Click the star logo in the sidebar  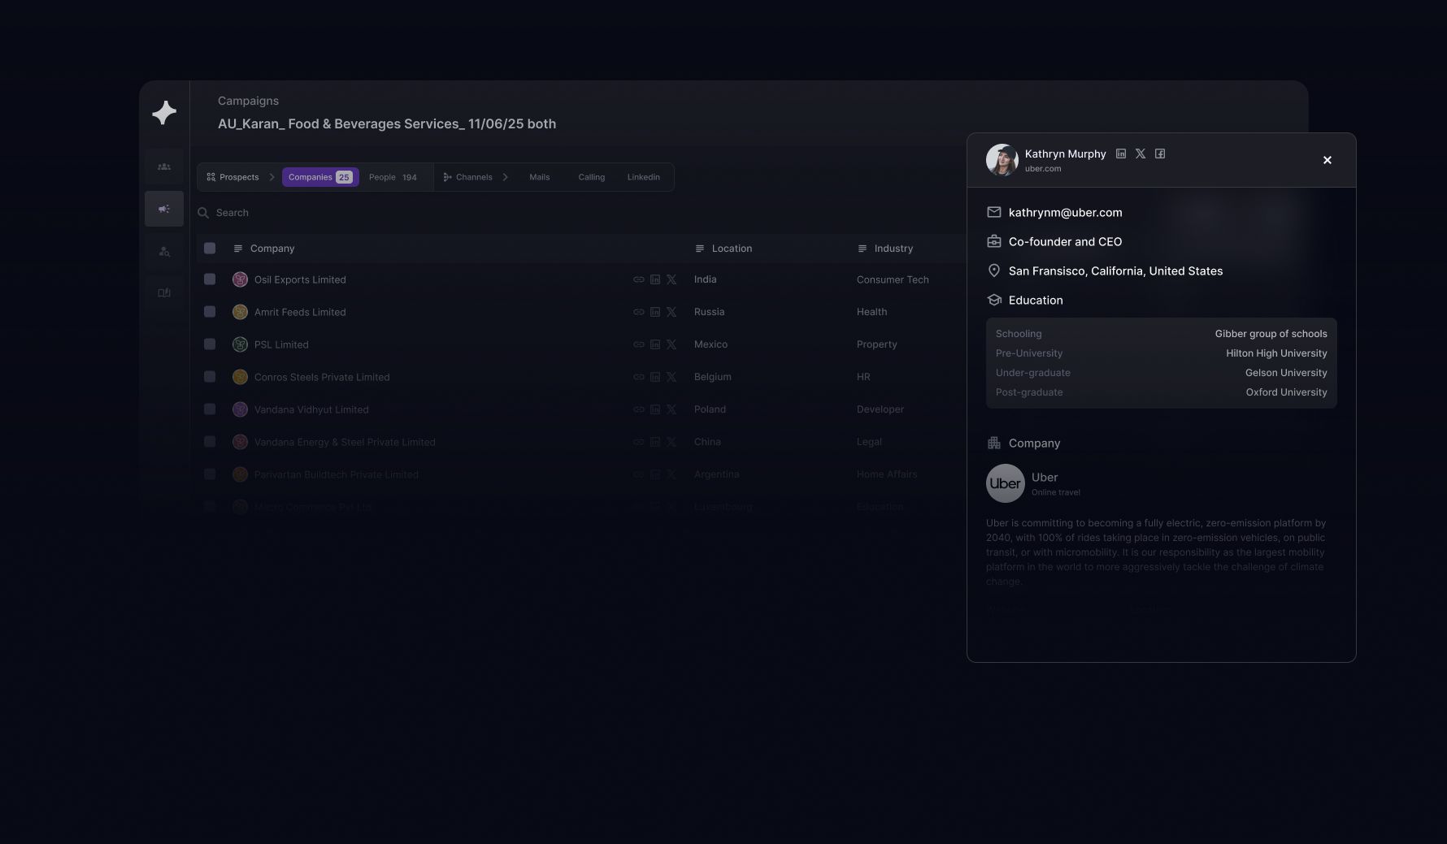164,112
